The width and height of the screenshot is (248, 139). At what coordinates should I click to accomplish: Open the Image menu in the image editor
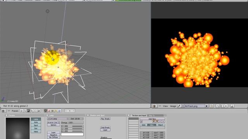tap(173, 106)
